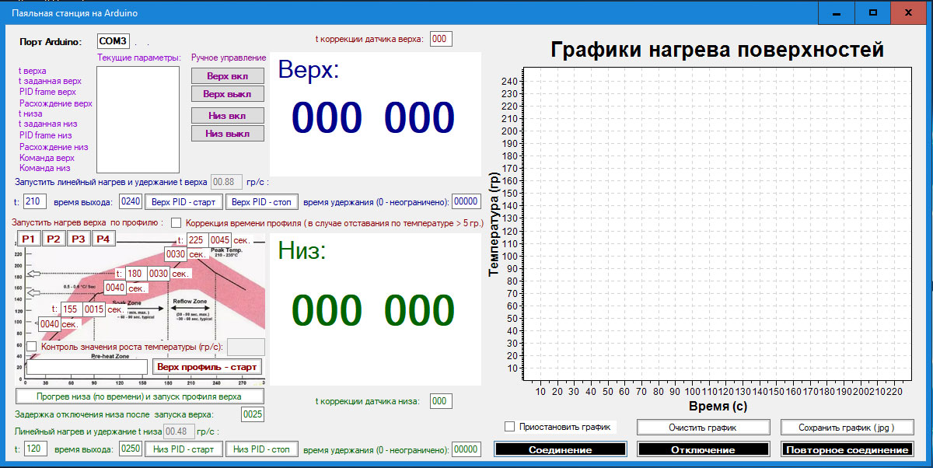Toggle 'Контроль значения роста температуры' checkbox
933x468 pixels.
coord(32,346)
